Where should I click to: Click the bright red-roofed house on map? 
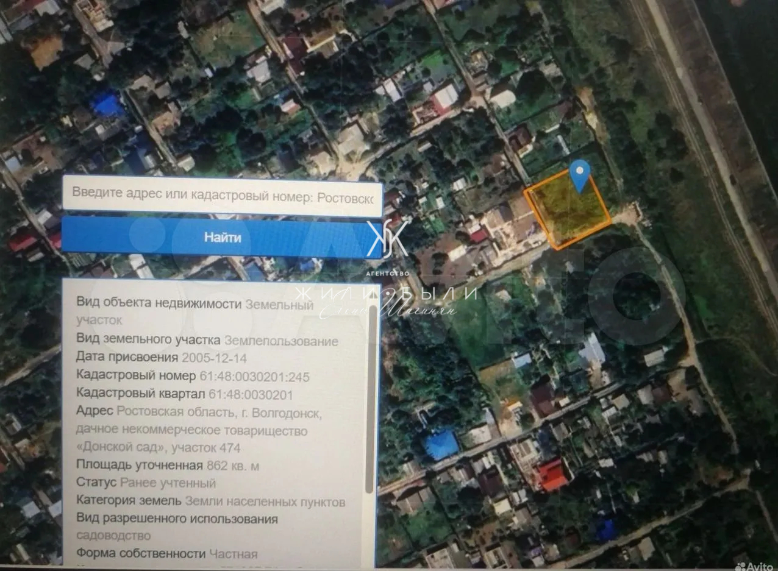point(553,475)
